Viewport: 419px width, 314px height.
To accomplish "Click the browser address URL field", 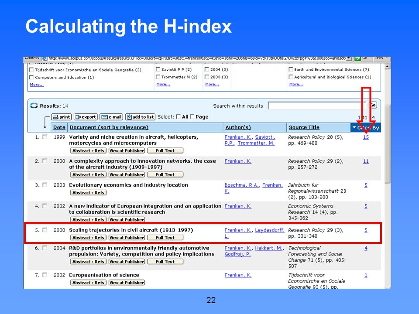I will click(197, 58).
